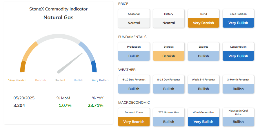Screen dimensions: 258x129
Task: Select the TTF Natural Gas card
Action: (x=169, y=117)
